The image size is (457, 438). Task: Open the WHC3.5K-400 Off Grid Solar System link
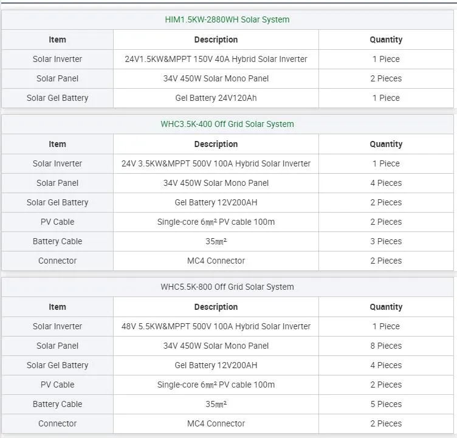227,124
